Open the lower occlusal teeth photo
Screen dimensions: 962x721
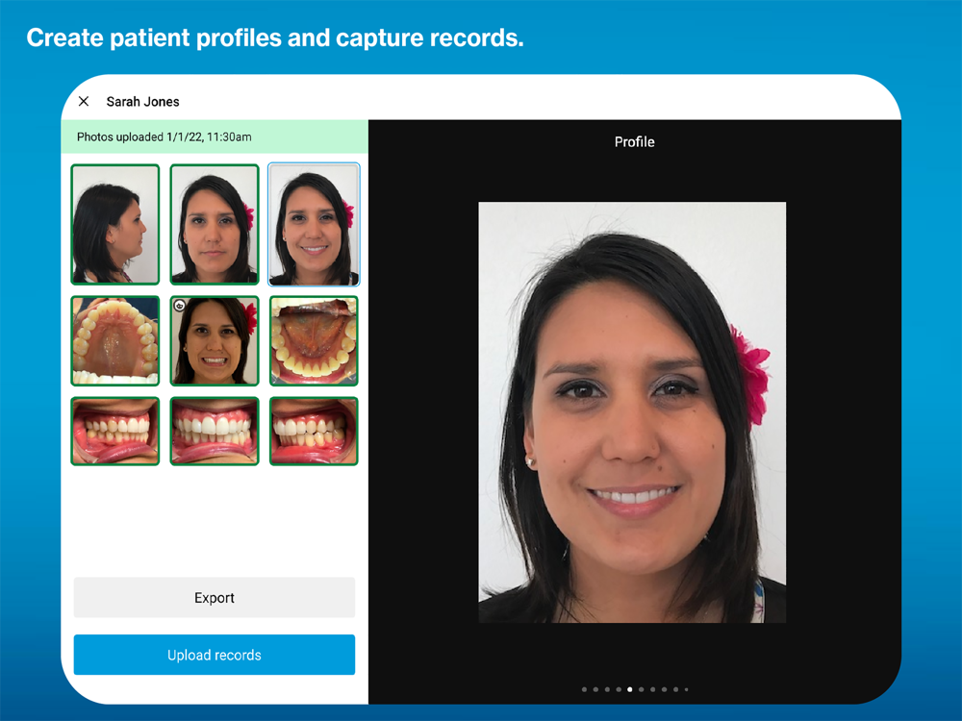[x=314, y=341]
